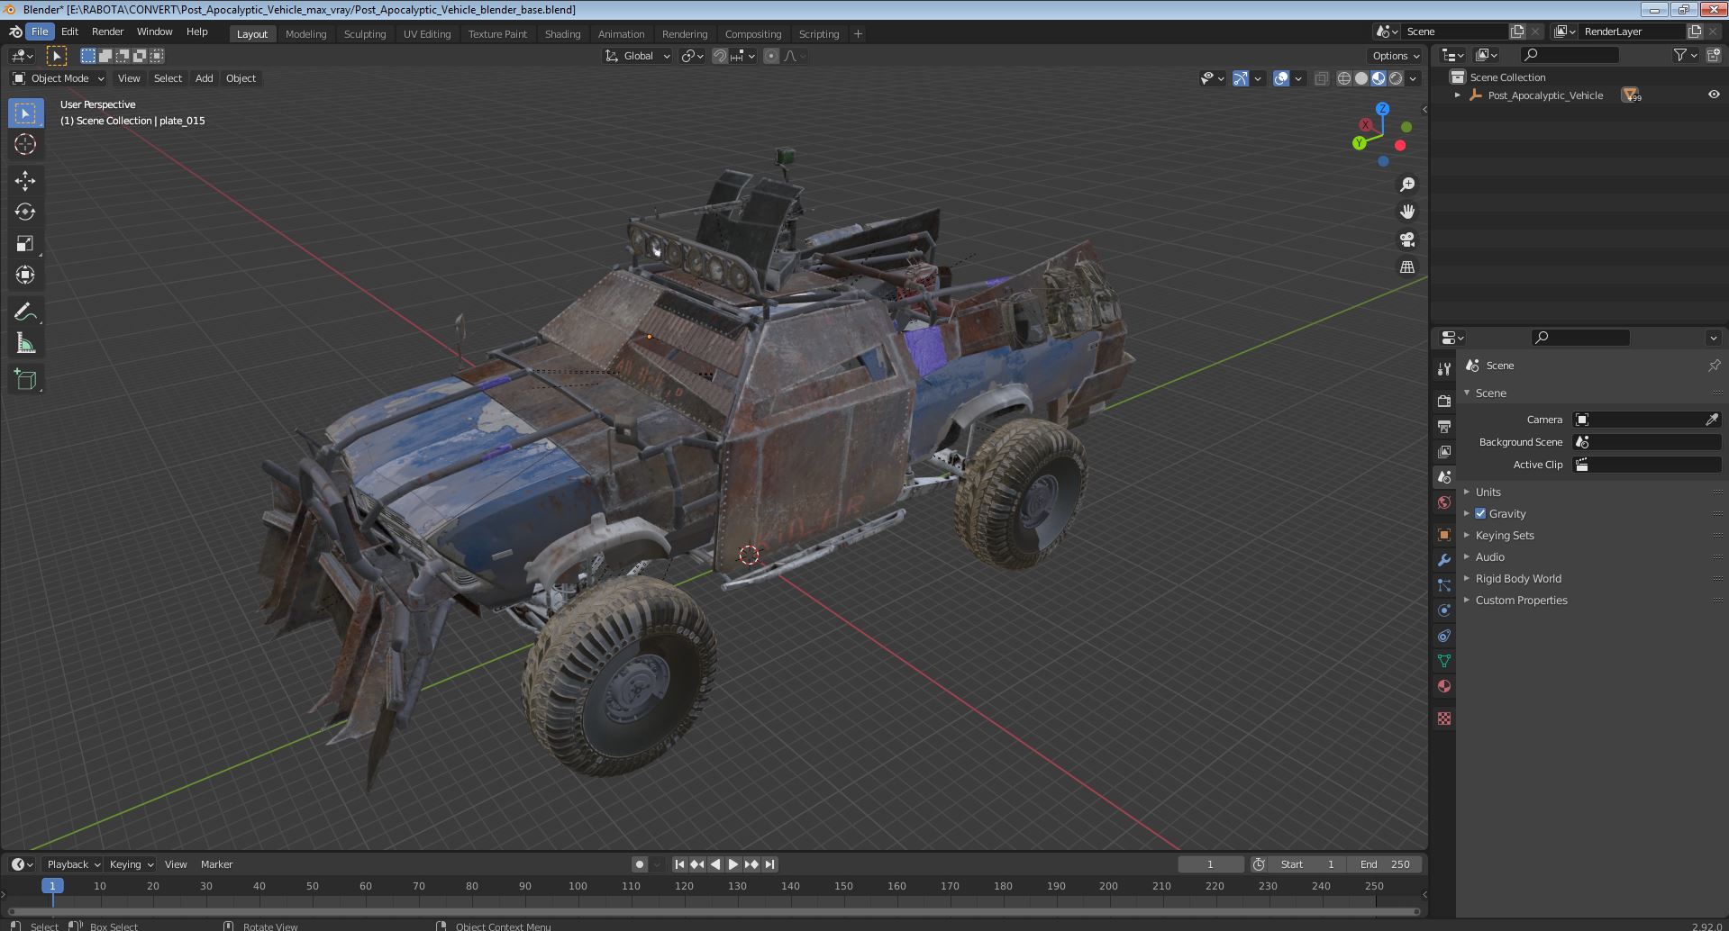The height and width of the screenshot is (931, 1729).
Task: Select the Add Cube tool
Action: click(25, 380)
